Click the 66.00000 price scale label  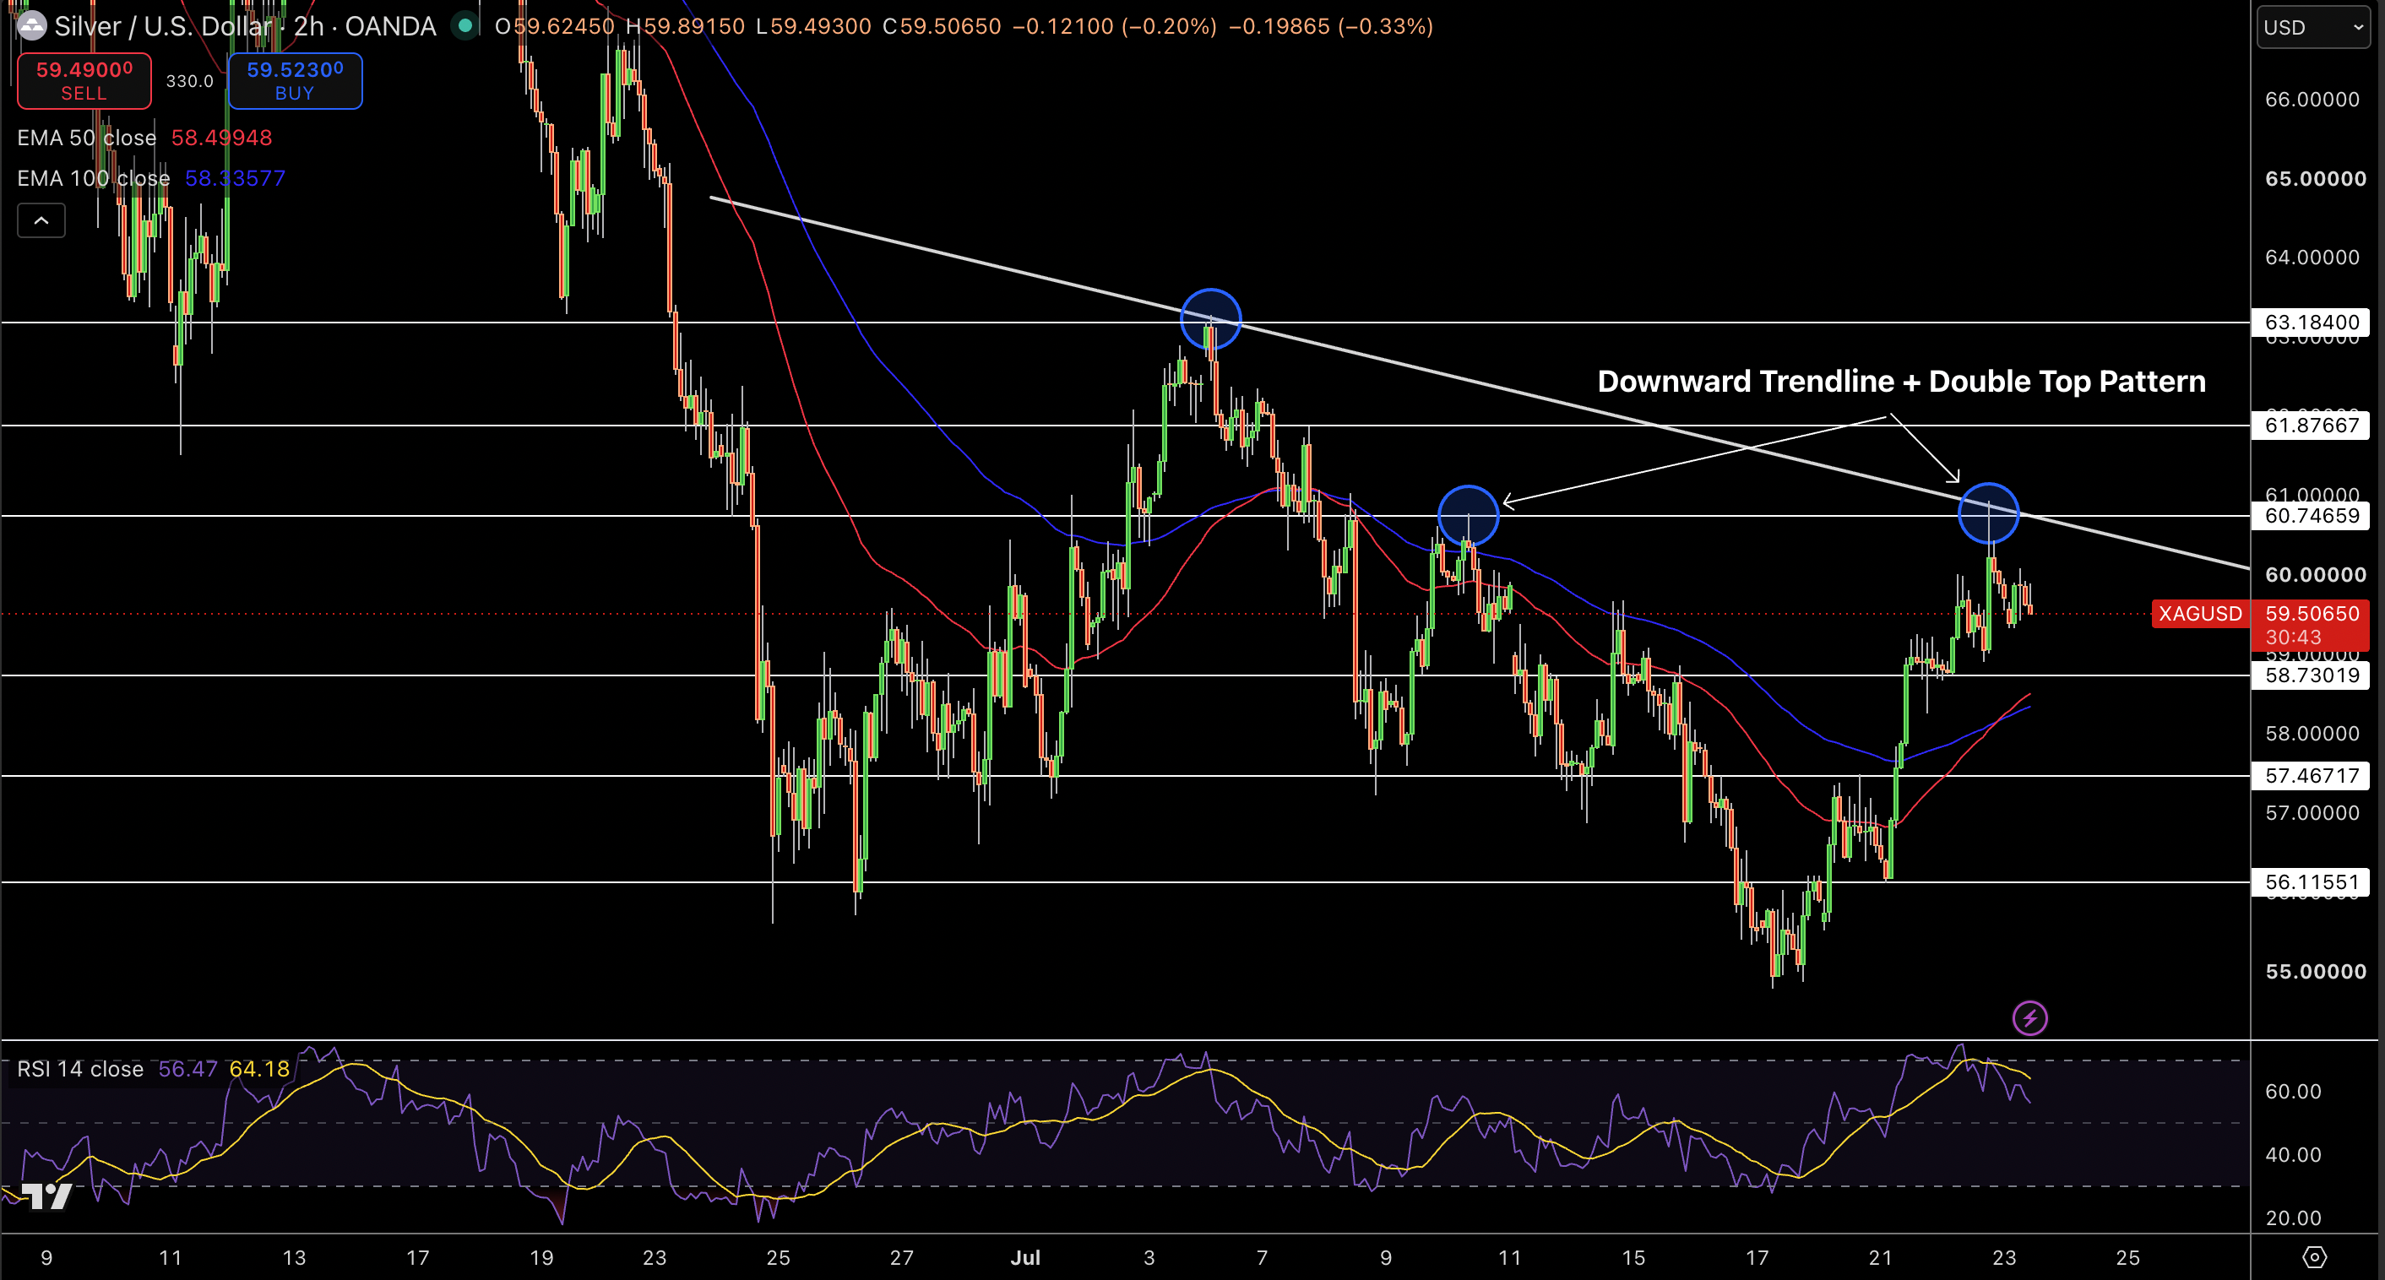point(2312,99)
